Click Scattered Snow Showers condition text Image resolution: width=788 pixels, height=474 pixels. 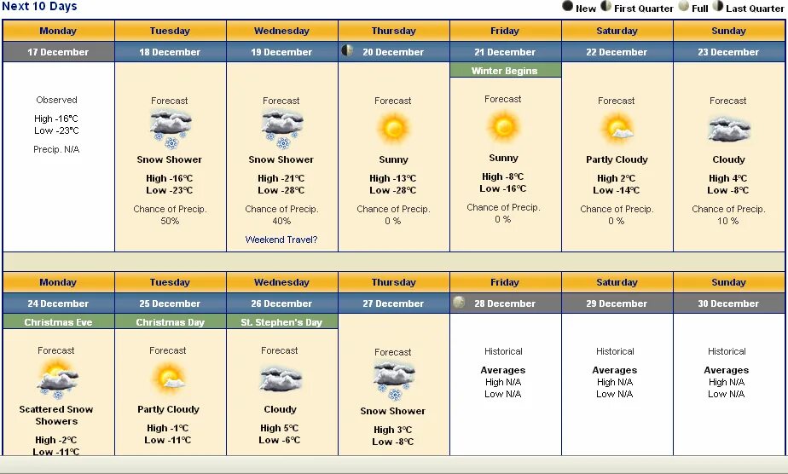(x=56, y=415)
